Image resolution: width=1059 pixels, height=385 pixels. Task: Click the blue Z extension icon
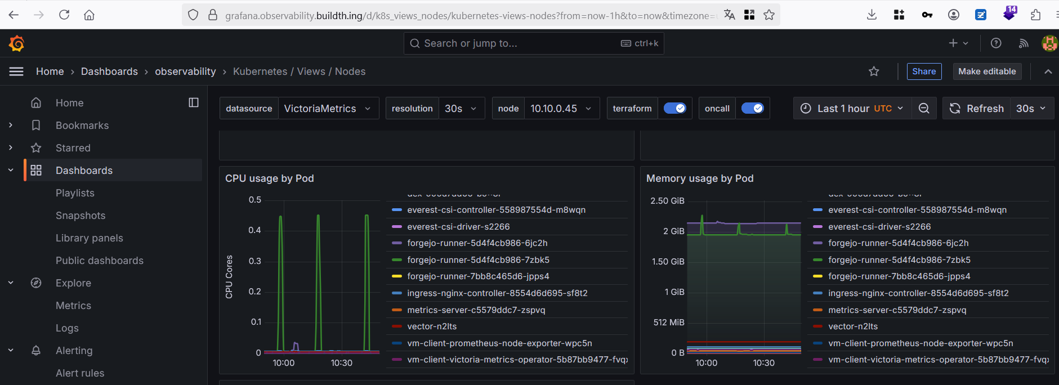pyautogui.click(x=981, y=15)
